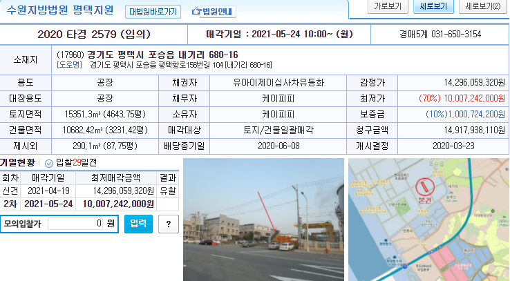Click 케이피피 in the 소유자 row
The image size is (510, 281).
tap(278, 115)
